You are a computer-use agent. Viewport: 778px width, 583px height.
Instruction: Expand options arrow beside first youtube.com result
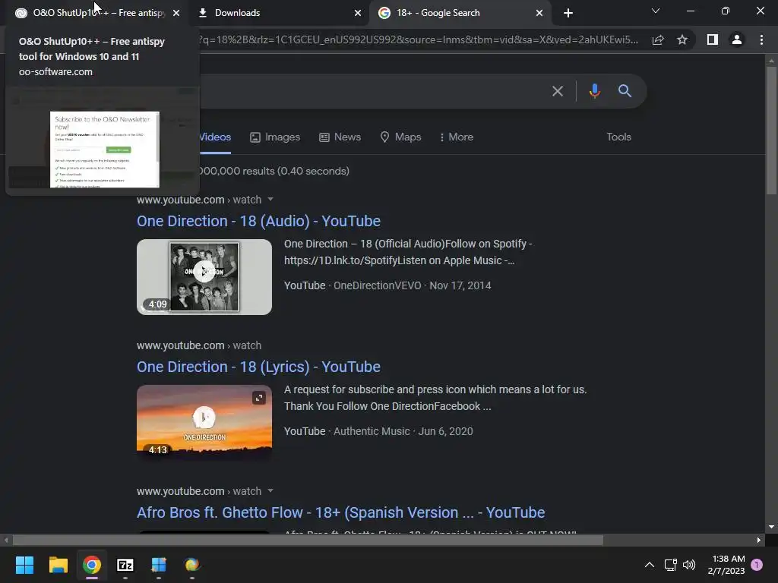click(270, 200)
